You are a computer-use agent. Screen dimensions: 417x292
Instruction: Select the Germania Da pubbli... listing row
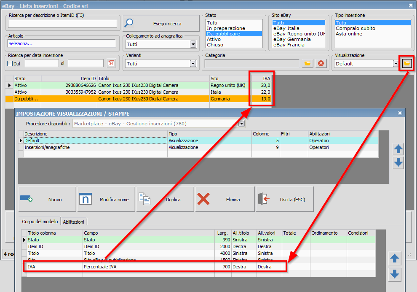[x=138, y=99]
